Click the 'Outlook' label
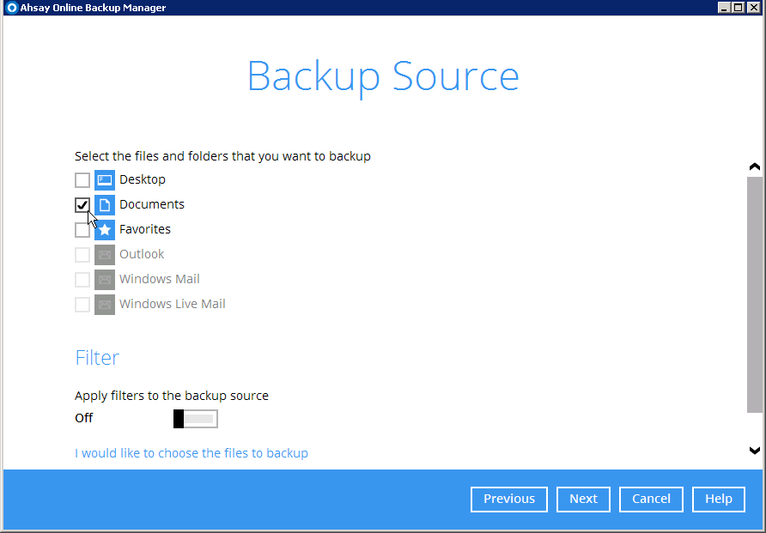Viewport: 766px width, 533px height. point(142,254)
